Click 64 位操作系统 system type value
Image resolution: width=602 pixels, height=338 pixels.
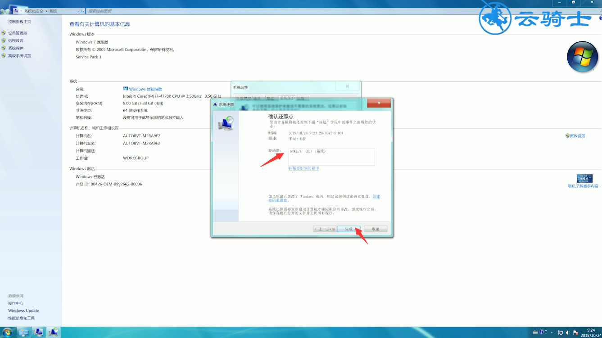[x=135, y=111]
